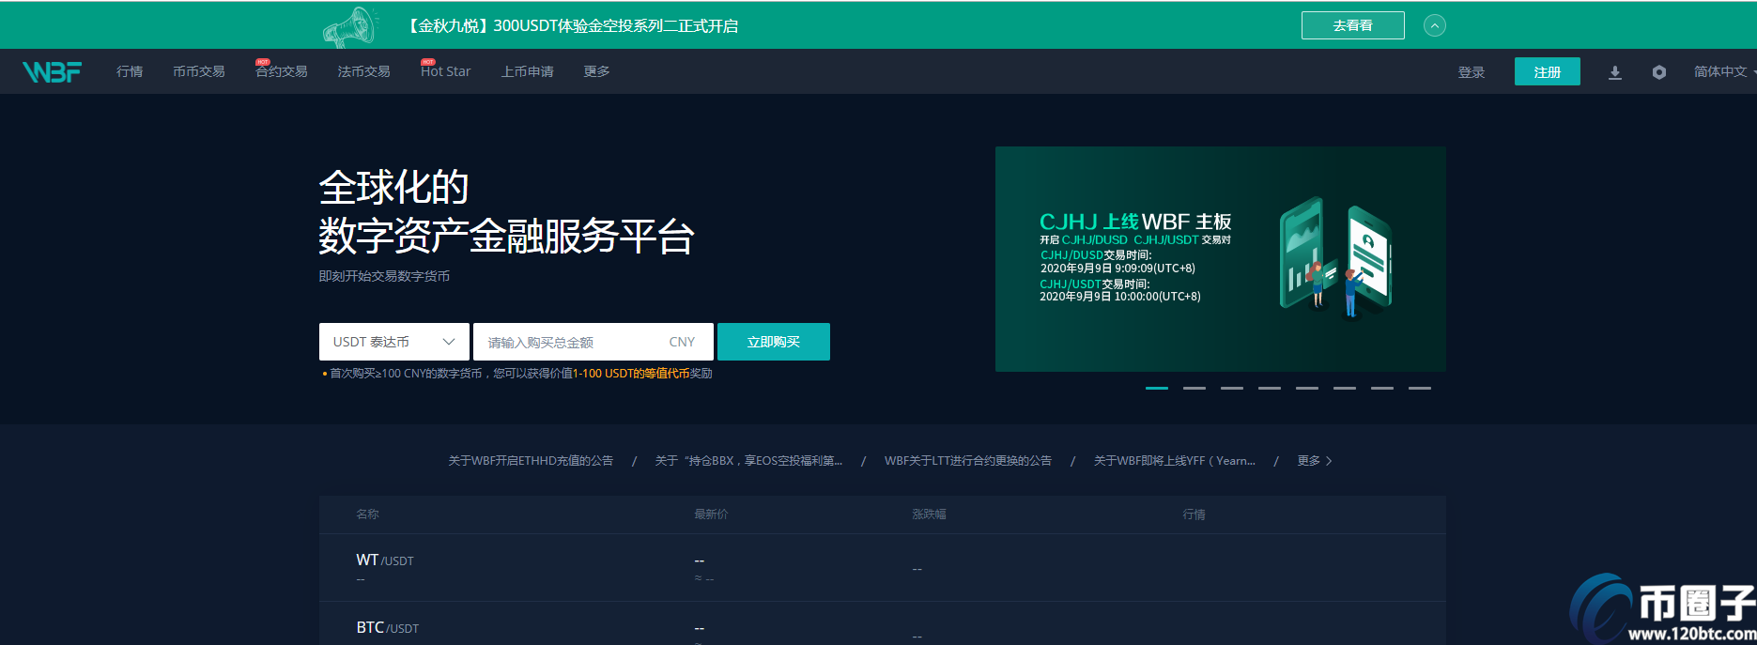Select the third carousel indicator
Viewport: 1757px width, 645px height.
click(1232, 388)
